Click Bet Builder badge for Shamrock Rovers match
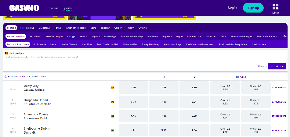 click(x=113, y=116)
